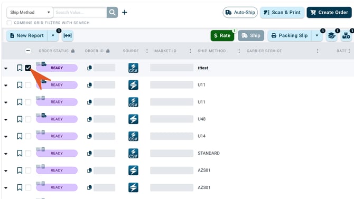This screenshot has height=199, width=354.
Task: Select the STANDARD order checkbox
Action: [28, 154]
